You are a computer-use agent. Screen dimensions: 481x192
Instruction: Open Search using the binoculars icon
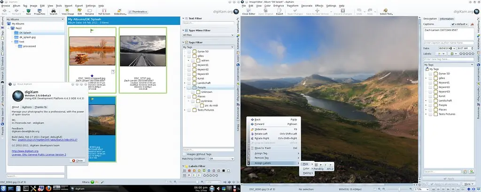click(x=54, y=12)
